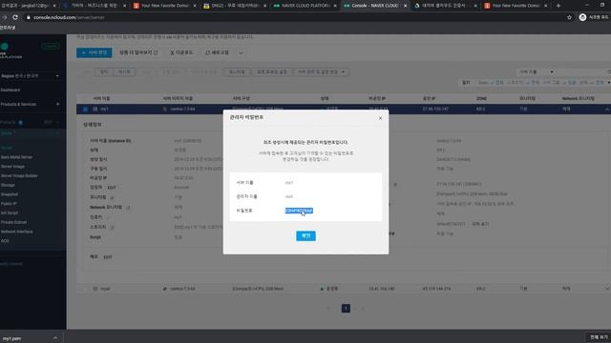The image size is (611, 343).
Task: Click the ZONE column header
Action: [x=481, y=98]
